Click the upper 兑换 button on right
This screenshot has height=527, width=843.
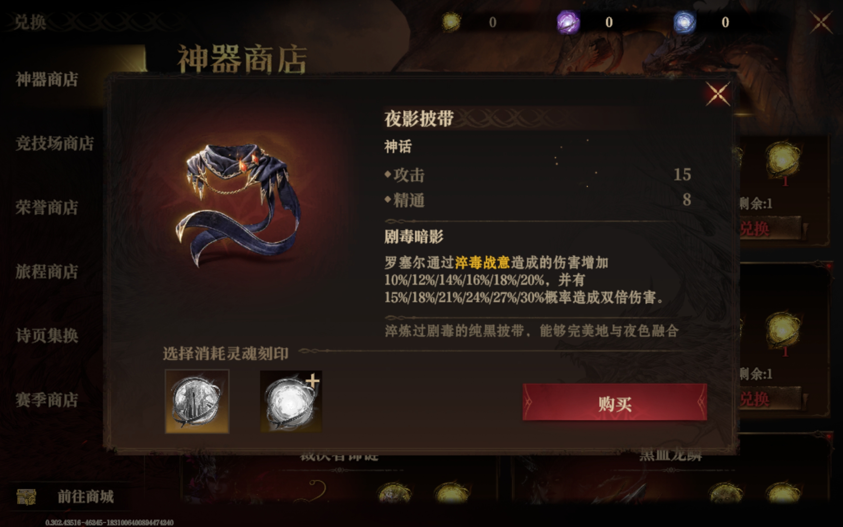click(x=770, y=228)
